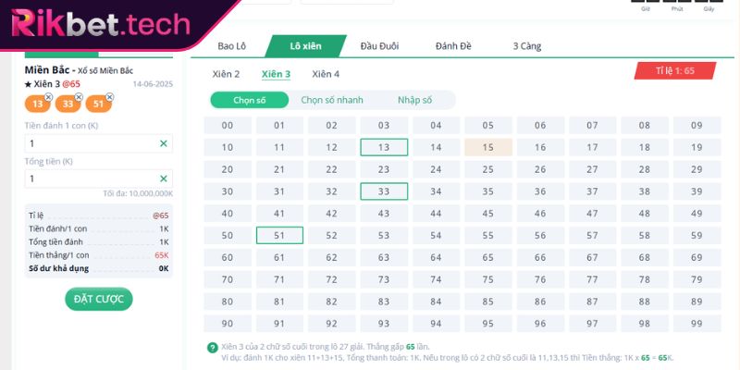Remove number 51 chip via its X
This screenshot has height=370, width=740.
click(109, 96)
